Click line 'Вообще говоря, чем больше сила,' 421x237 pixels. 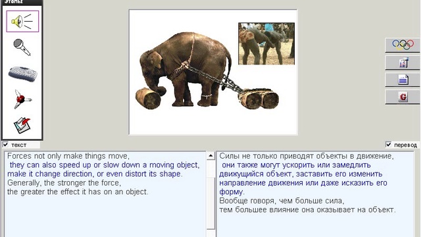282,201
